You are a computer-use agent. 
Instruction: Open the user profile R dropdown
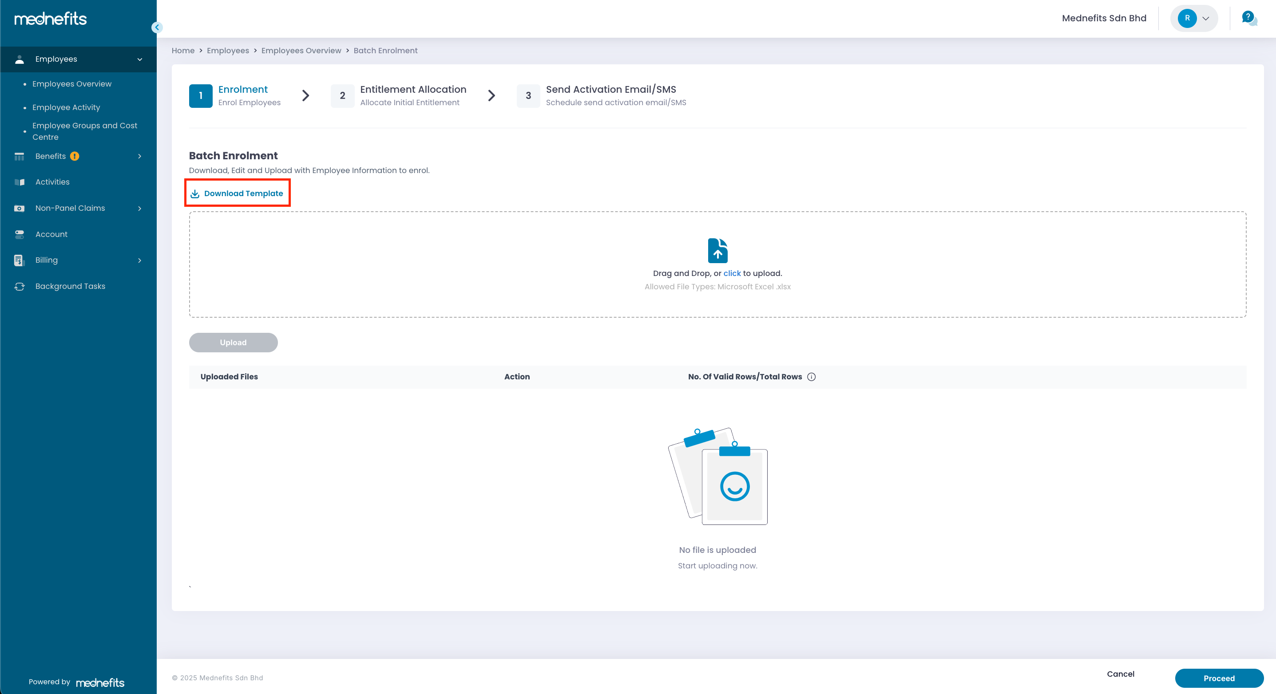point(1194,18)
